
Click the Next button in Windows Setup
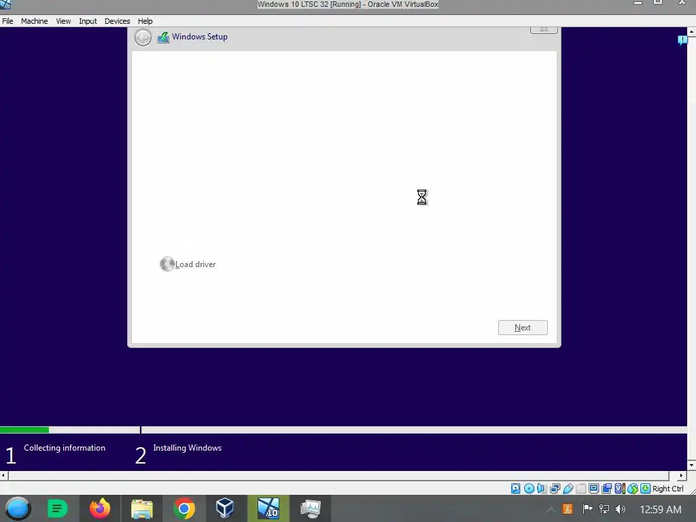[523, 328]
